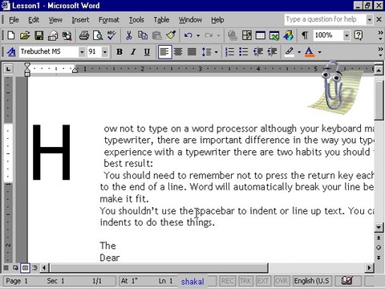Open the Insert menu
Viewport: 385px width, 289px height.
[80, 20]
